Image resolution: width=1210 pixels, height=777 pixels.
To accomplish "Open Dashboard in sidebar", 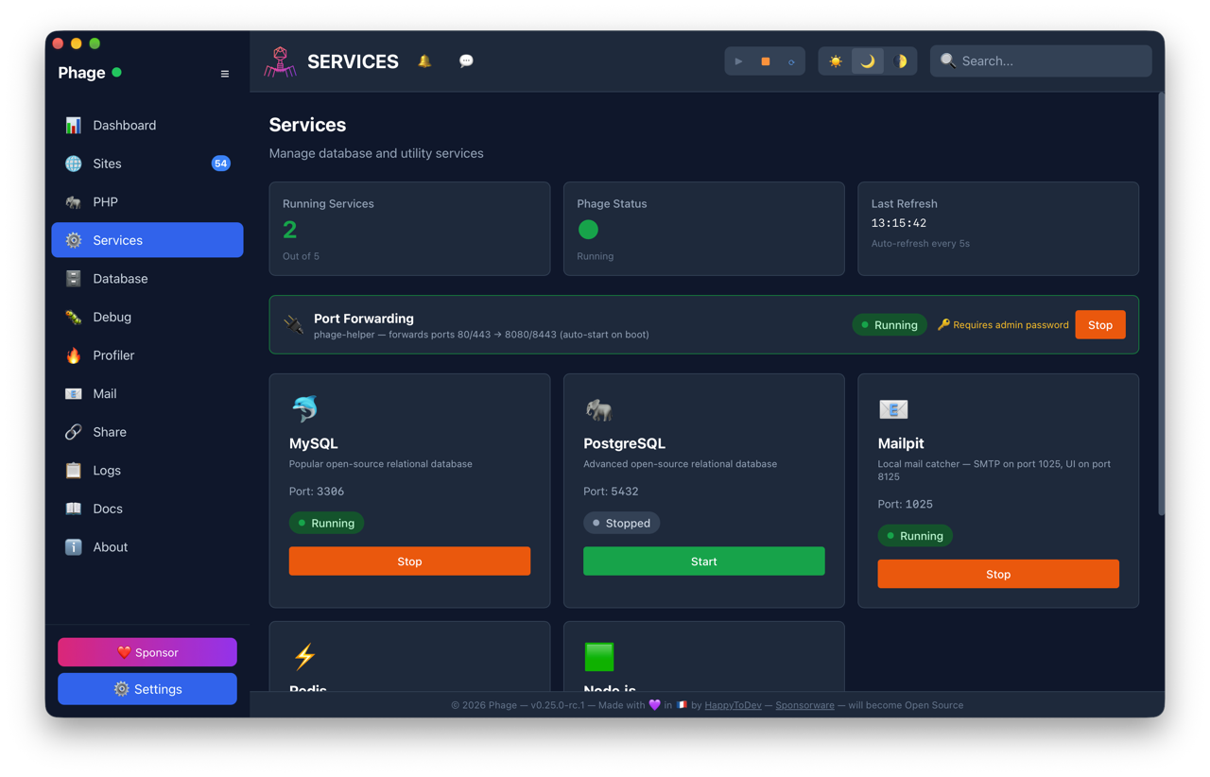I will coord(147,126).
